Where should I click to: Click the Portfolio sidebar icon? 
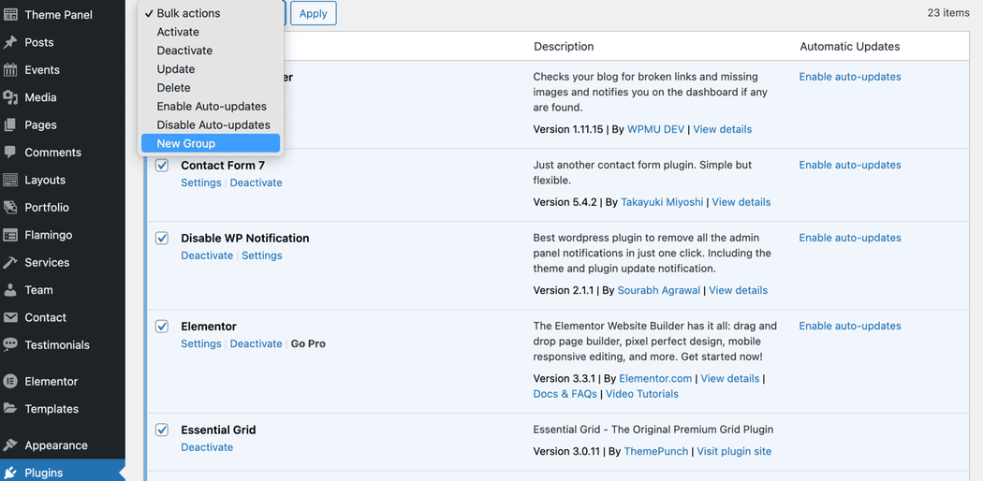pyautogui.click(x=10, y=208)
